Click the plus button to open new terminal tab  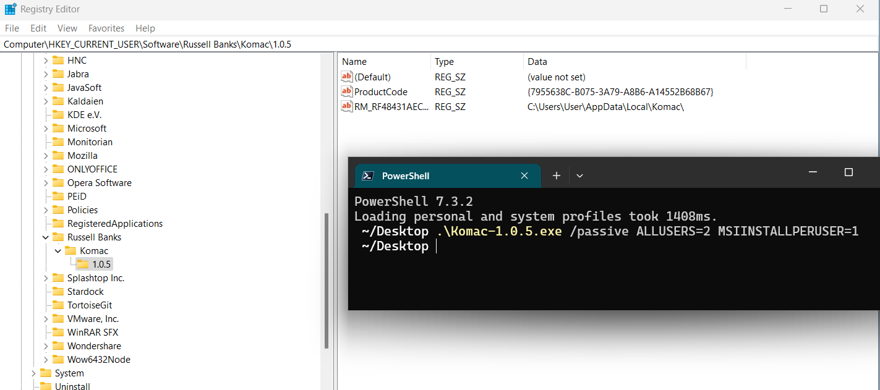click(x=555, y=176)
